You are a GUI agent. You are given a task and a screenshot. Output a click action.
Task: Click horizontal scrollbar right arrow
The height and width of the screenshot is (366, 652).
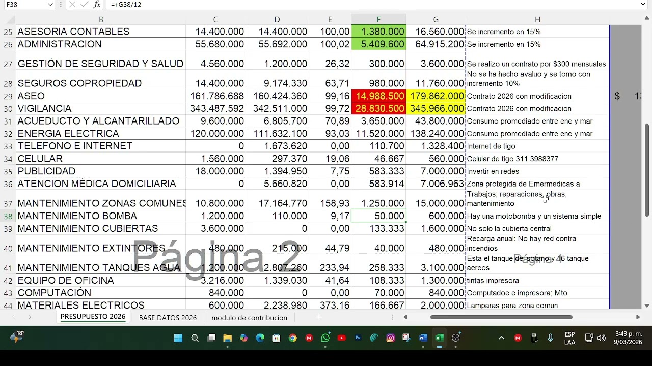638,317
